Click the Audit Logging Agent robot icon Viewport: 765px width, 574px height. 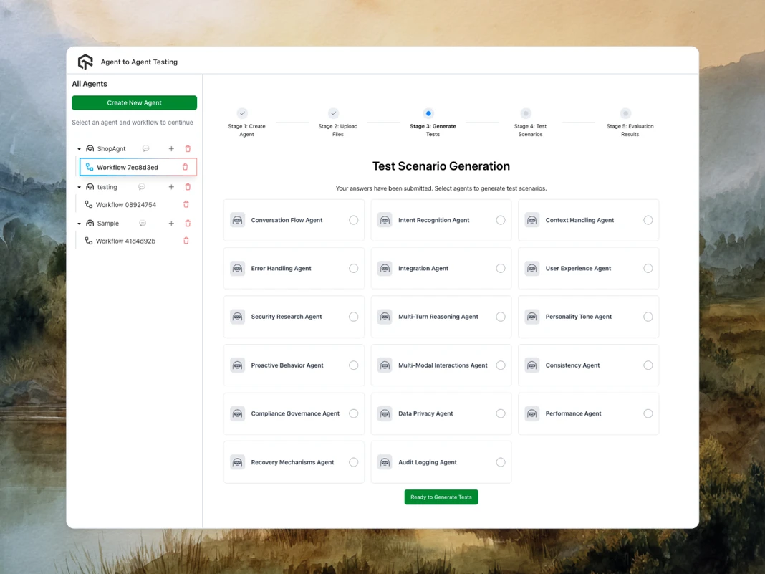[x=385, y=462]
